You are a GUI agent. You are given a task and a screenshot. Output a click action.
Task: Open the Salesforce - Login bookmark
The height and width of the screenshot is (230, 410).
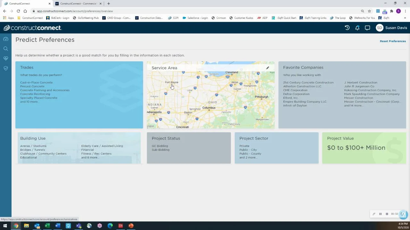(x=195, y=18)
